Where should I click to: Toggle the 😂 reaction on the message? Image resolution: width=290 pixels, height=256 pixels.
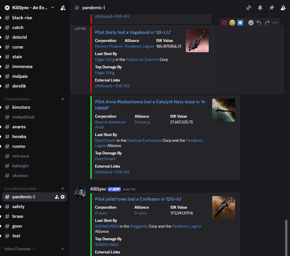tap(232, 22)
